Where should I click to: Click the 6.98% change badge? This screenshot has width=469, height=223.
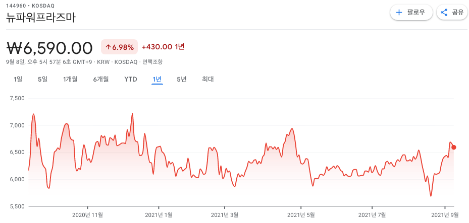[119, 47]
